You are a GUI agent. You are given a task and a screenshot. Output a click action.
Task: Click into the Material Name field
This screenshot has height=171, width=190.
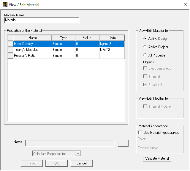[x=42, y=20]
